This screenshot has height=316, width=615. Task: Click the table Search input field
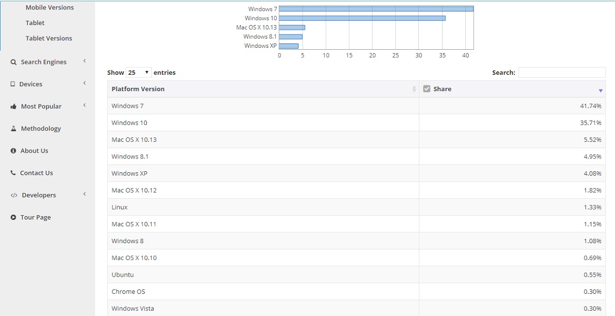pos(562,72)
